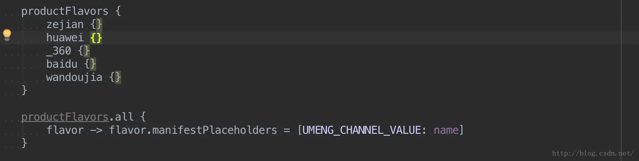Click underlined productFlavors reference before .all
This screenshot has width=639, height=161.
click(65, 117)
